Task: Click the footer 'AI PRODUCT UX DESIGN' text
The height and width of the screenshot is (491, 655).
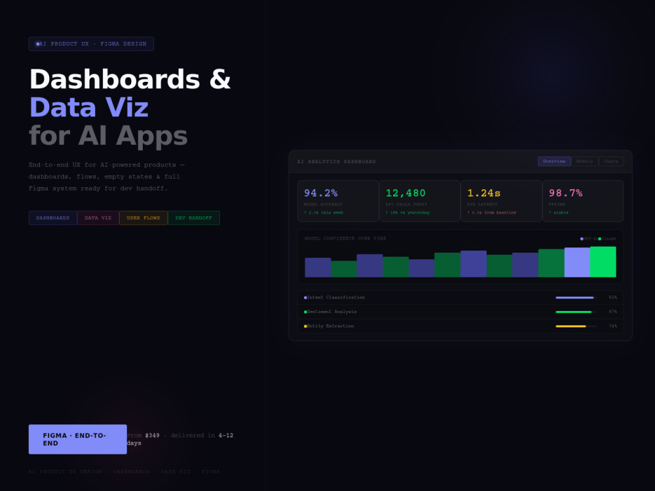Action: 65,472
